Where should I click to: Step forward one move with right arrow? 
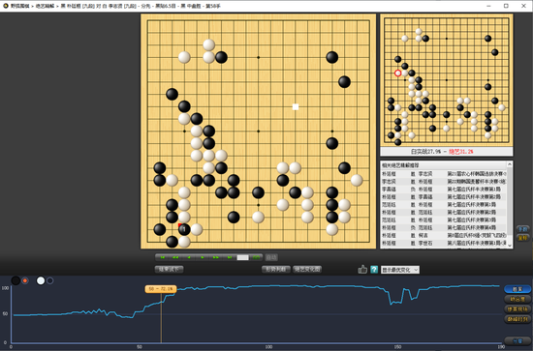(x=203, y=257)
